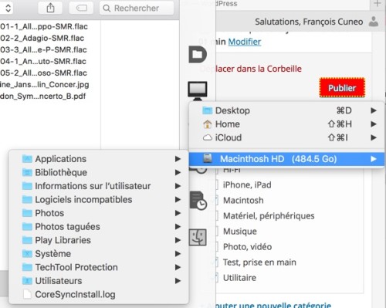Expand the iCloud submenu arrow
This screenshot has width=386, height=308.
click(x=374, y=137)
